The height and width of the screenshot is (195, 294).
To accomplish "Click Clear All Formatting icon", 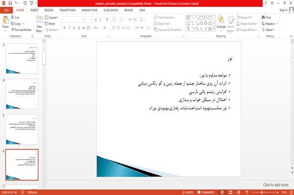I will tap(107, 20).
